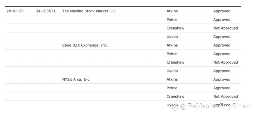The width and height of the screenshot is (253, 114).
Task: Click the 29-Jul-25 date cell
Action: point(15,11)
